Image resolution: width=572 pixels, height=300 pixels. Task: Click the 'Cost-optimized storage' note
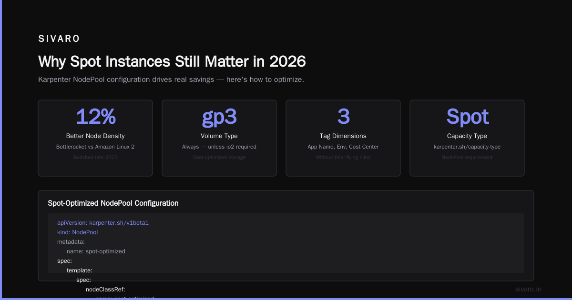coord(219,157)
